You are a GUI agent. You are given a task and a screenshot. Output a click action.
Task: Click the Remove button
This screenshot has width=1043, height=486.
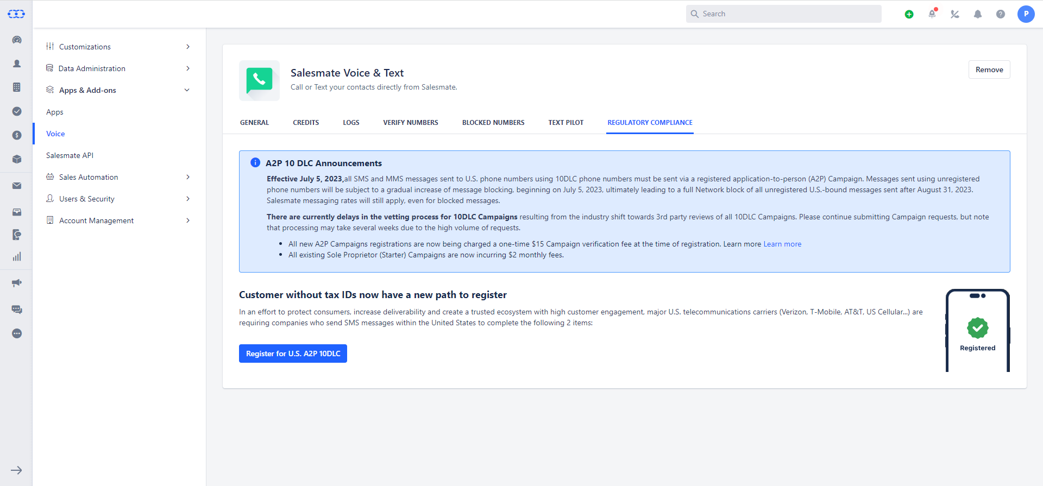point(989,70)
